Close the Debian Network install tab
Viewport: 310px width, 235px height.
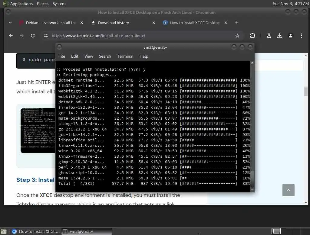pyautogui.click(x=82, y=23)
